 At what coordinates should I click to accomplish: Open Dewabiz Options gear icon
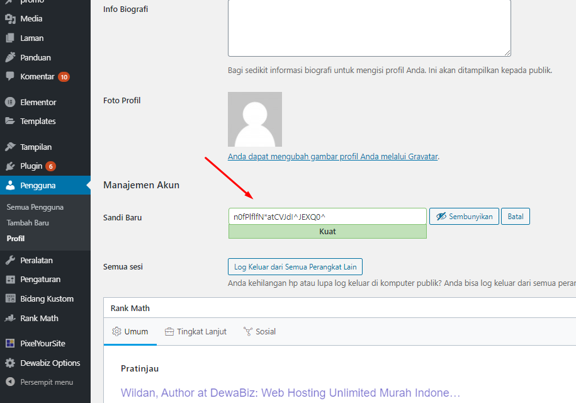click(x=10, y=363)
